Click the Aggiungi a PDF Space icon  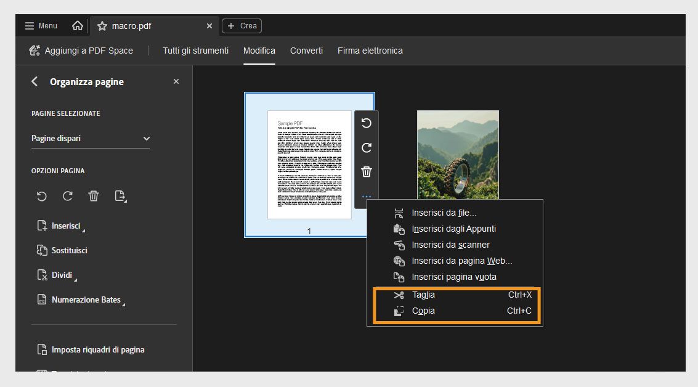[x=34, y=50]
